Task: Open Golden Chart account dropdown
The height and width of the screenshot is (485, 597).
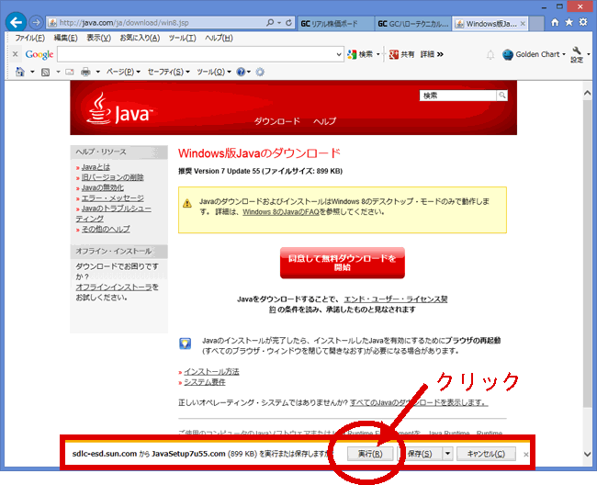Action: click(534, 54)
